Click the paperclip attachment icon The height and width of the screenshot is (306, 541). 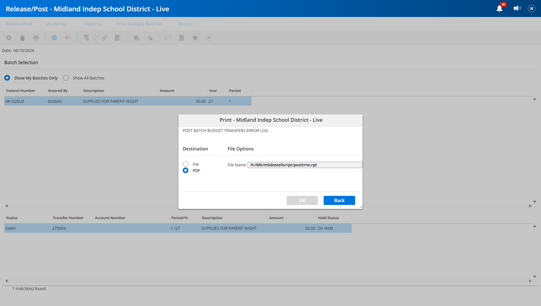pyautogui.click(x=104, y=38)
